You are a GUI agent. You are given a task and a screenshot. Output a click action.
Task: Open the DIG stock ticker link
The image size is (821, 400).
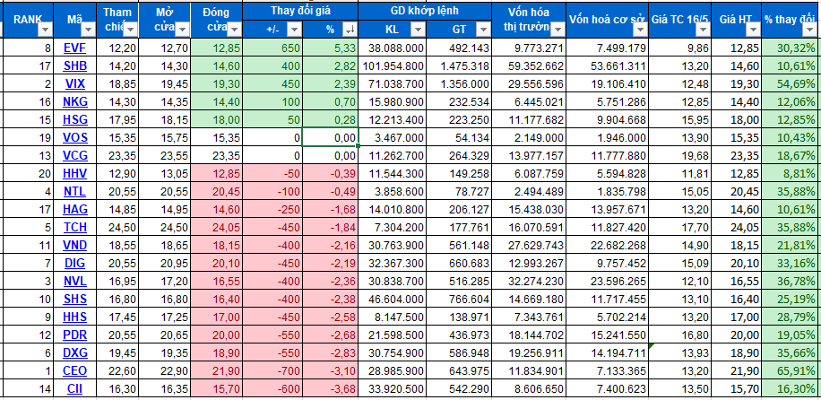point(75,263)
